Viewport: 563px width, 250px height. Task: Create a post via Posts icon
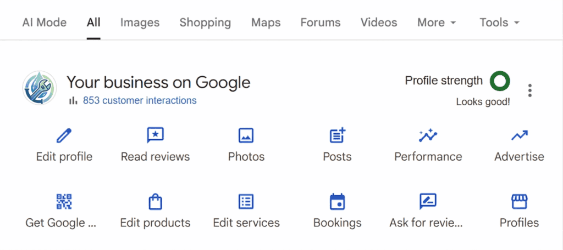tap(337, 135)
